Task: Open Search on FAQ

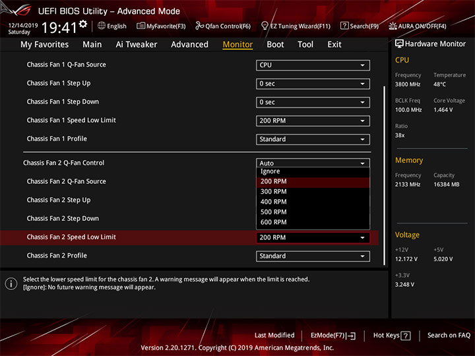Action: click(x=449, y=335)
